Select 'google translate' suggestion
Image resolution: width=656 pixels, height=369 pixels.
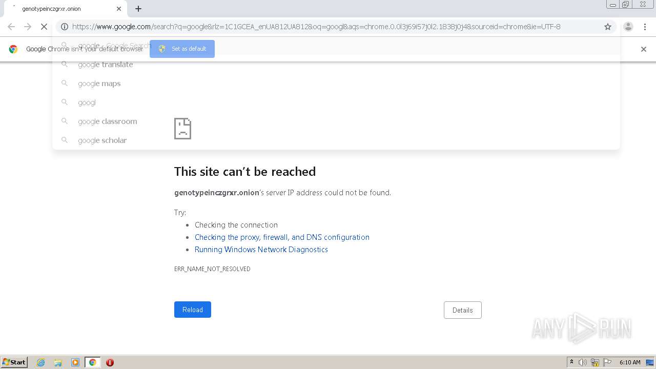pyautogui.click(x=336, y=65)
